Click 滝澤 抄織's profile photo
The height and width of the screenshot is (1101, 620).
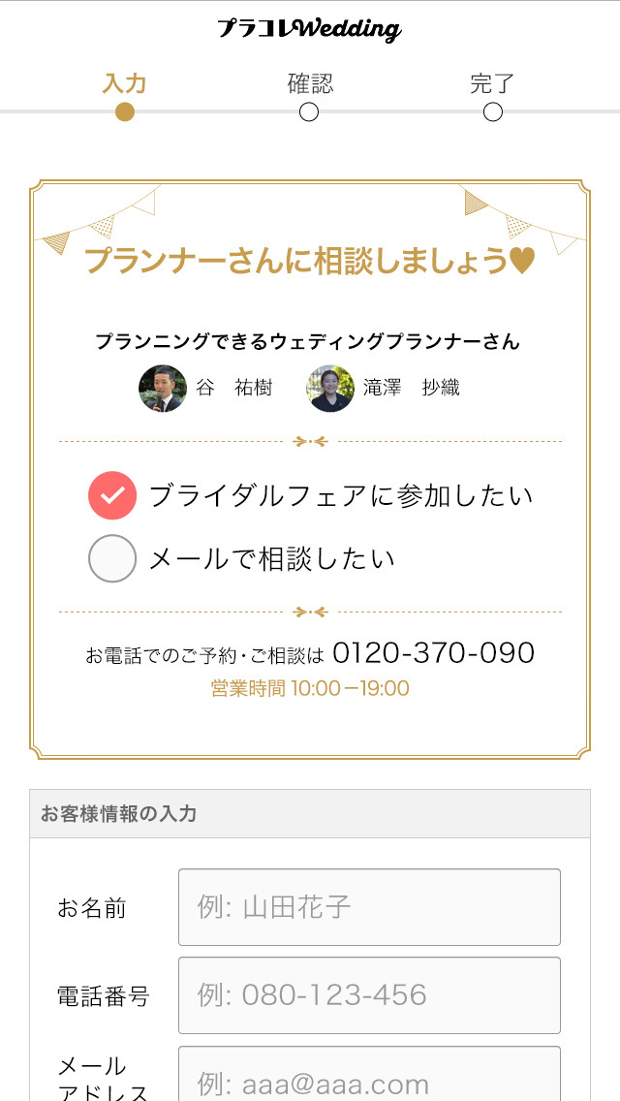pos(329,388)
